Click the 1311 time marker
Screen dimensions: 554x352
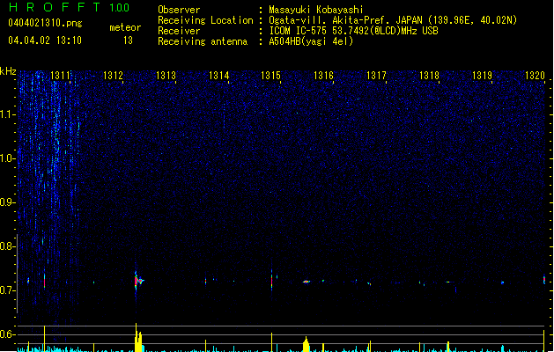click(60, 76)
